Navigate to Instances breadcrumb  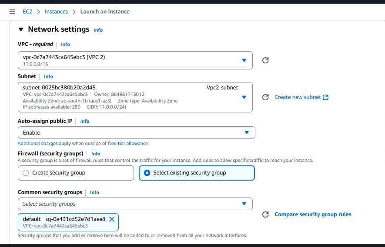[x=56, y=12]
